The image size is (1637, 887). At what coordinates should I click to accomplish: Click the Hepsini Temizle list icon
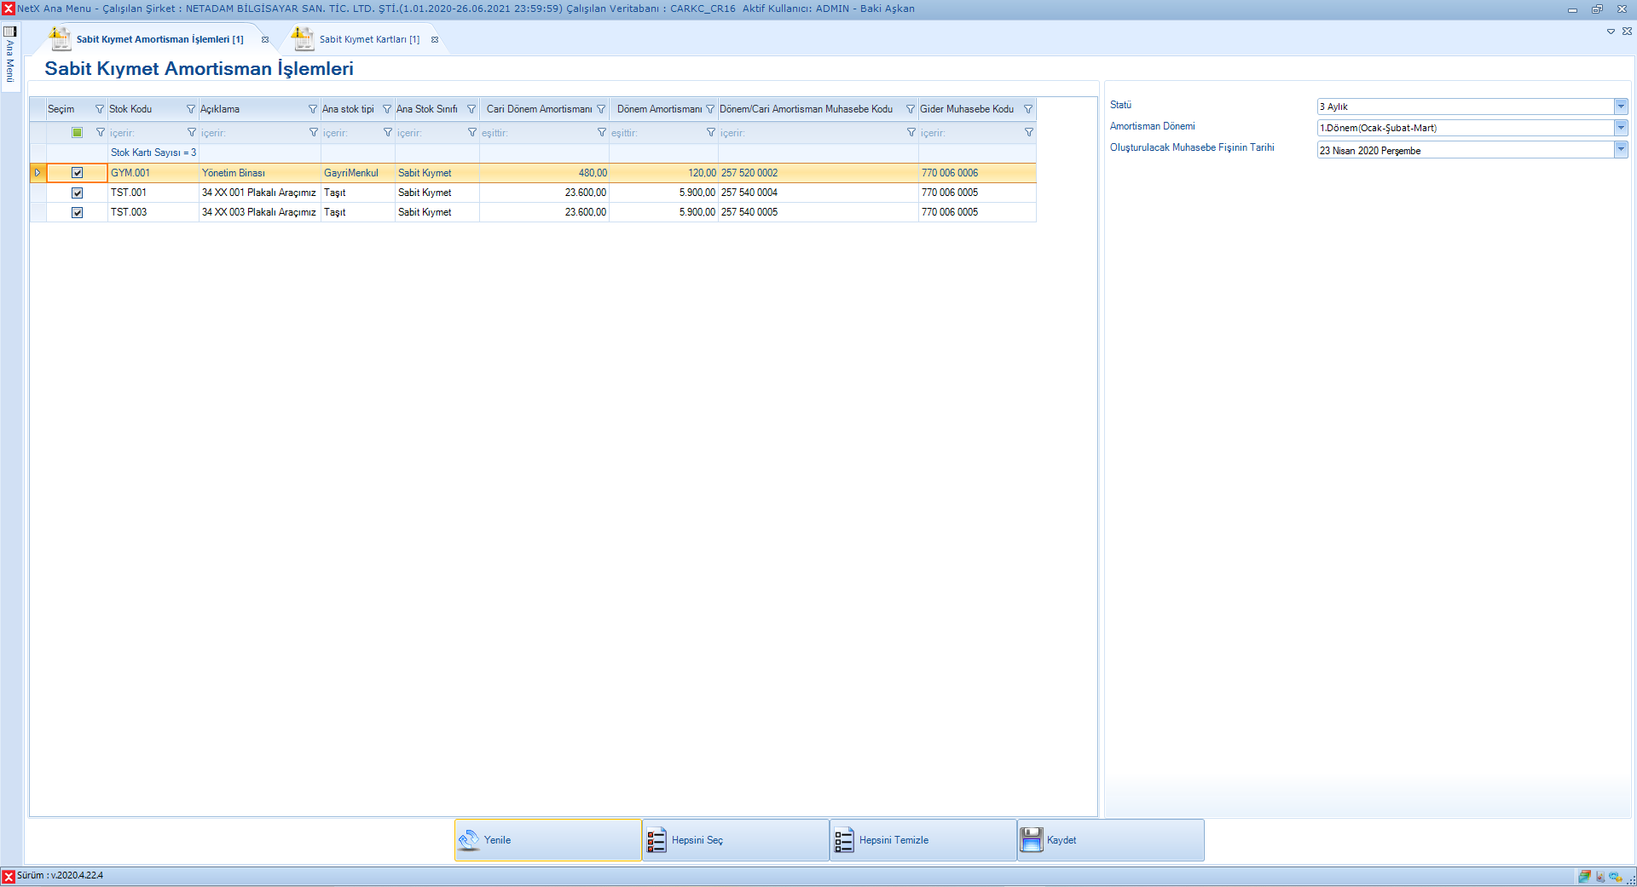[x=844, y=840]
